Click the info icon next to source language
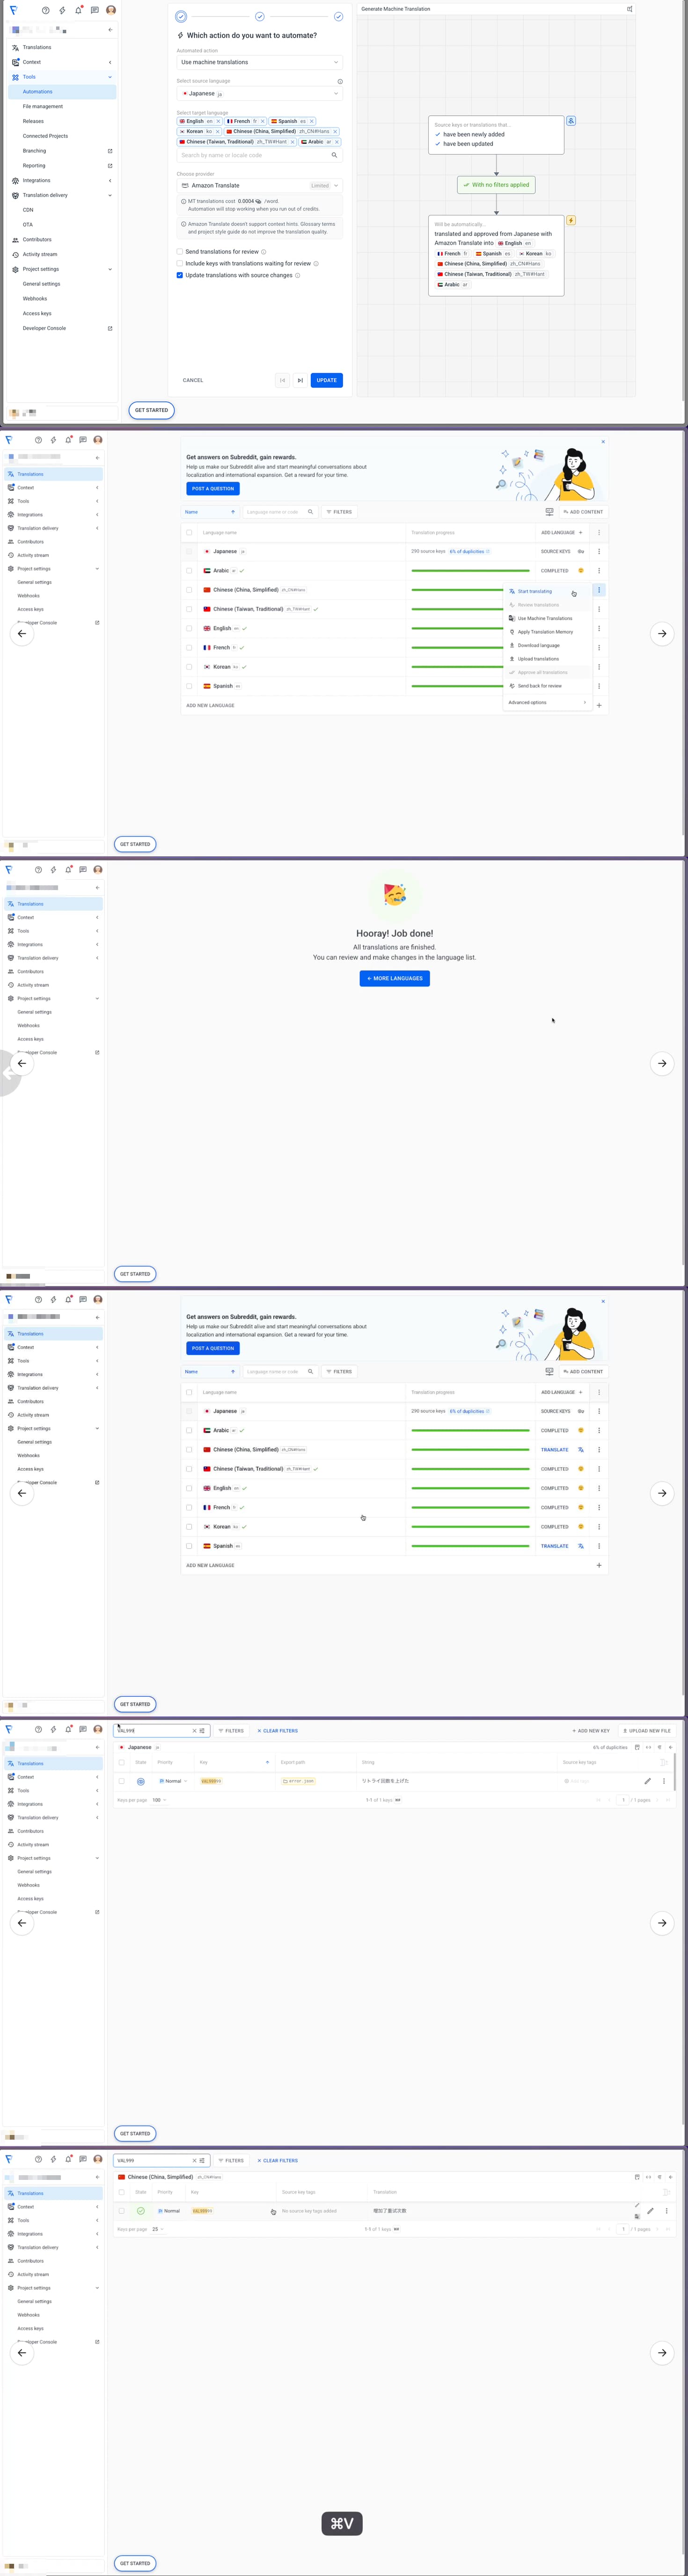The height and width of the screenshot is (2576, 688). coord(340,82)
